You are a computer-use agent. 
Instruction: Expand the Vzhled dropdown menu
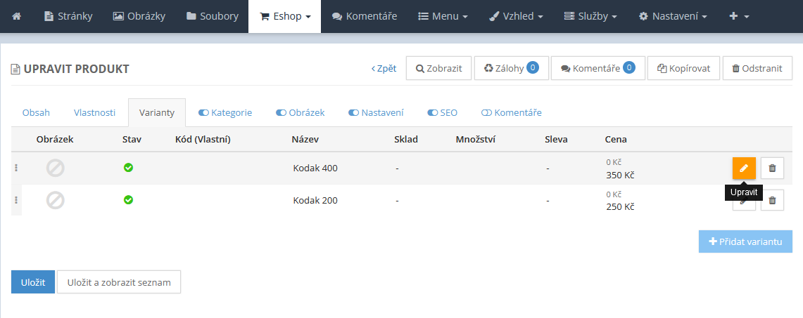(x=516, y=16)
